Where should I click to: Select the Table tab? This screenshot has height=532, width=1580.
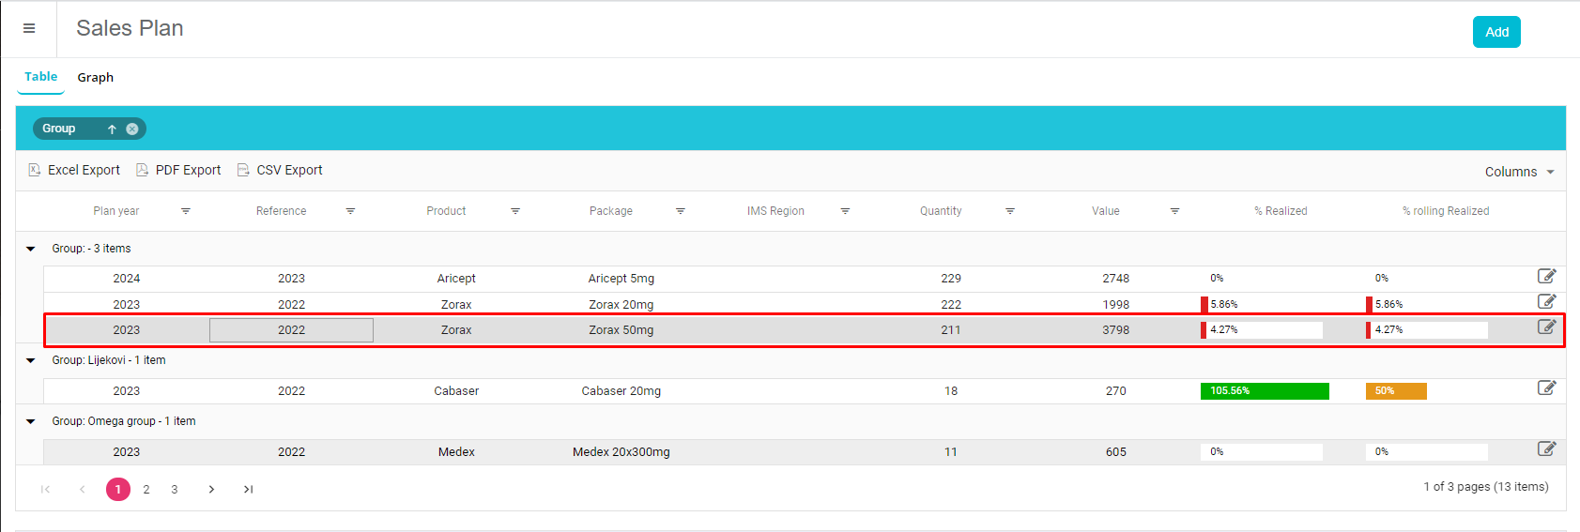click(x=40, y=77)
